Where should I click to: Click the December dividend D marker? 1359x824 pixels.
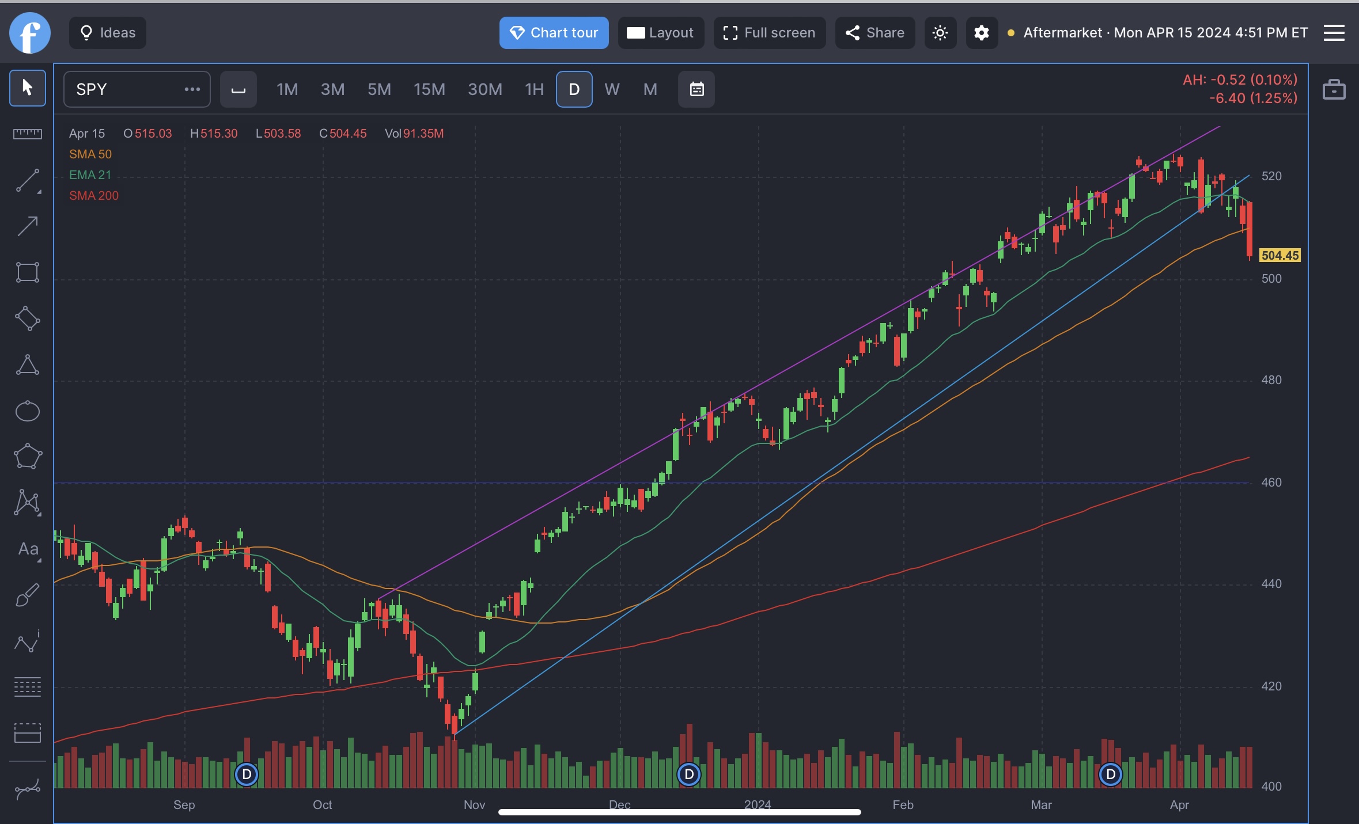click(x=689, y=774)
